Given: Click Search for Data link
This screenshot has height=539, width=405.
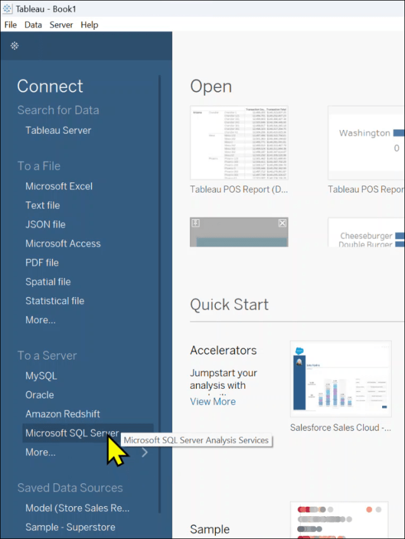Looking at the screenshot, I should click(x=58, y=110).
